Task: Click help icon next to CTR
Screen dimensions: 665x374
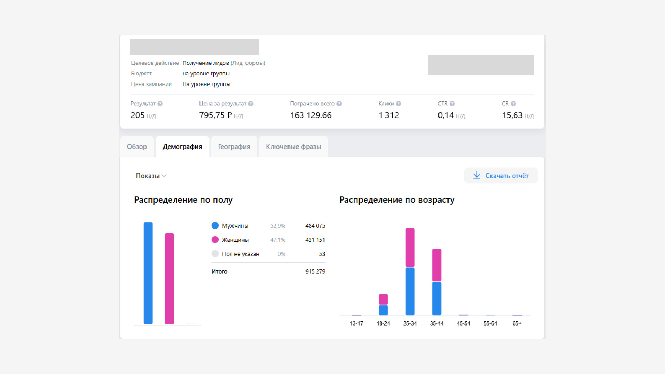Action: click(x=452, y=104)
